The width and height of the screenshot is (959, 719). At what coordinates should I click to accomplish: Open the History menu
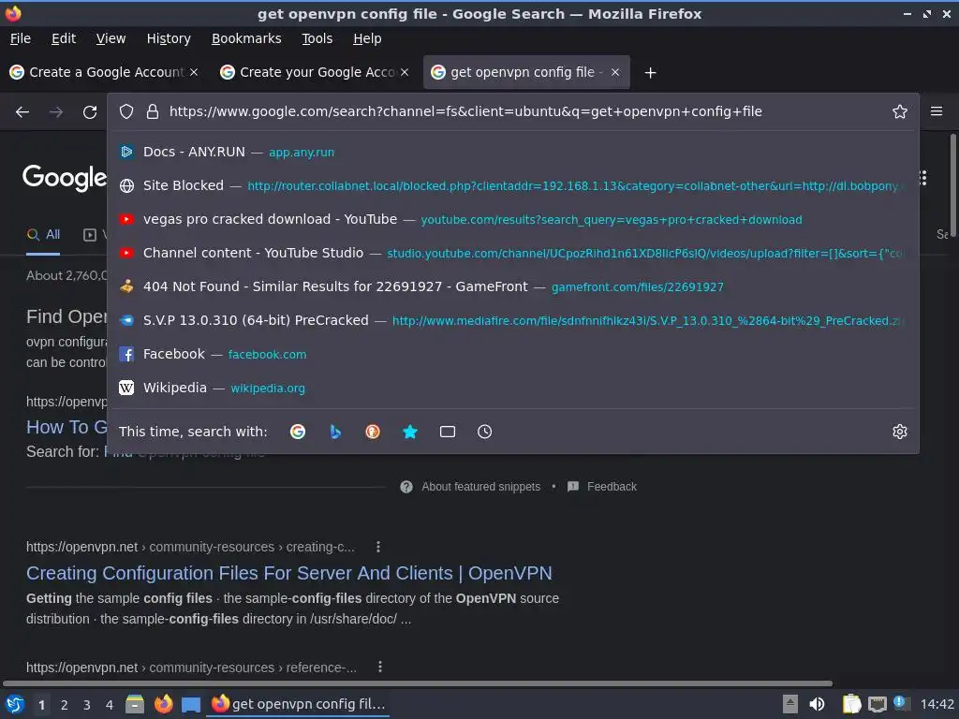point(169,38)
